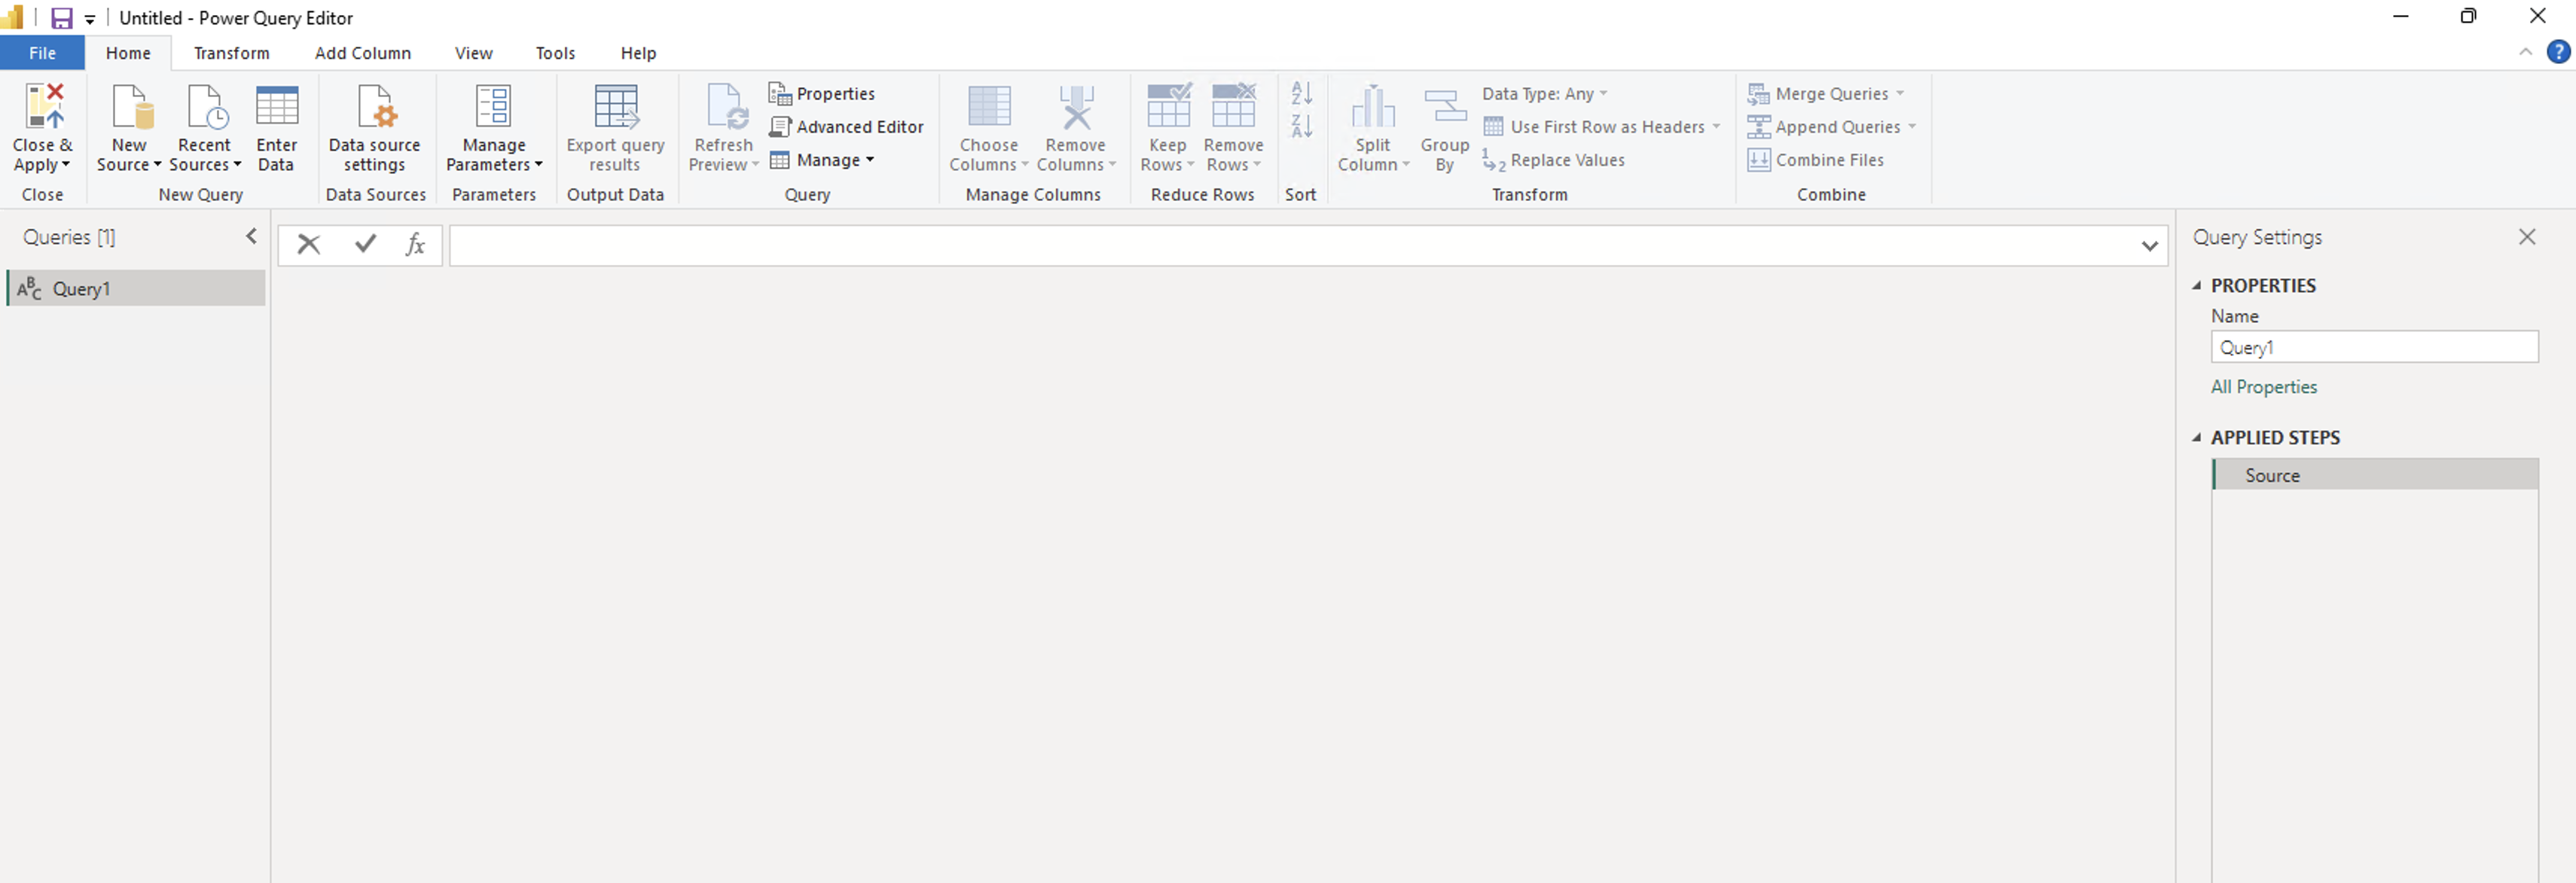Switch to the View tab
The image size is (2576, 883).
click(x=473, y=53)
